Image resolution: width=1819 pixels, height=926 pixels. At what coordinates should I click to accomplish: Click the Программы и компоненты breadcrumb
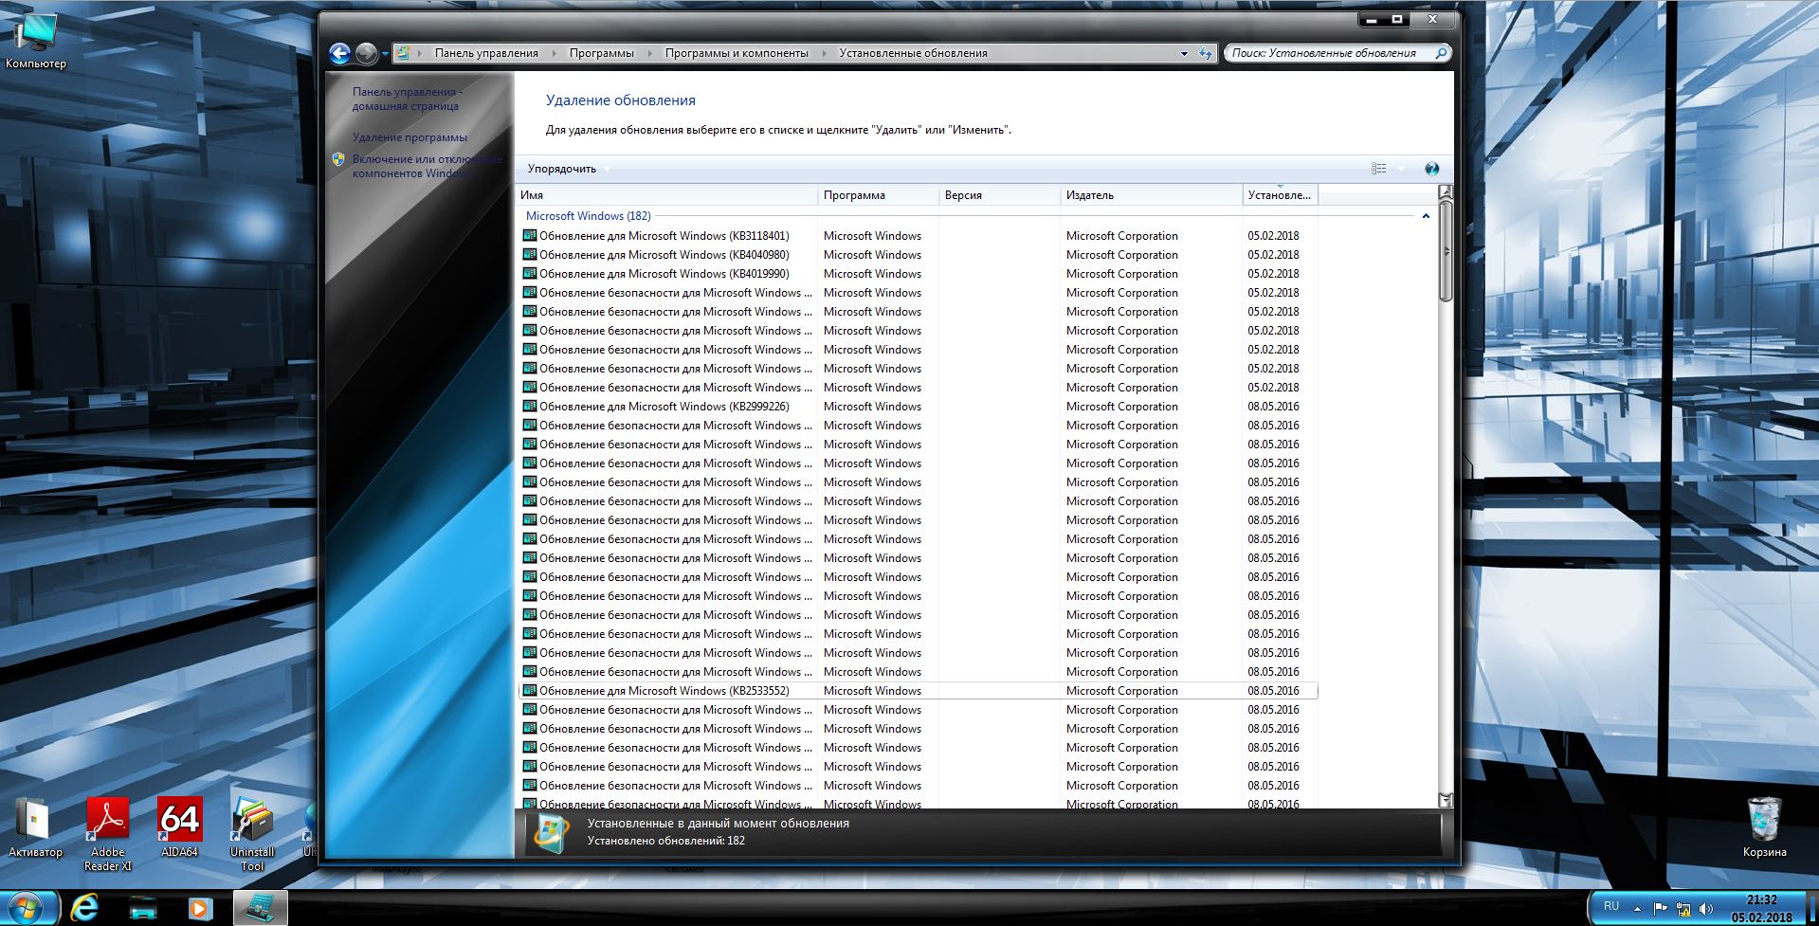pos(737,53)
